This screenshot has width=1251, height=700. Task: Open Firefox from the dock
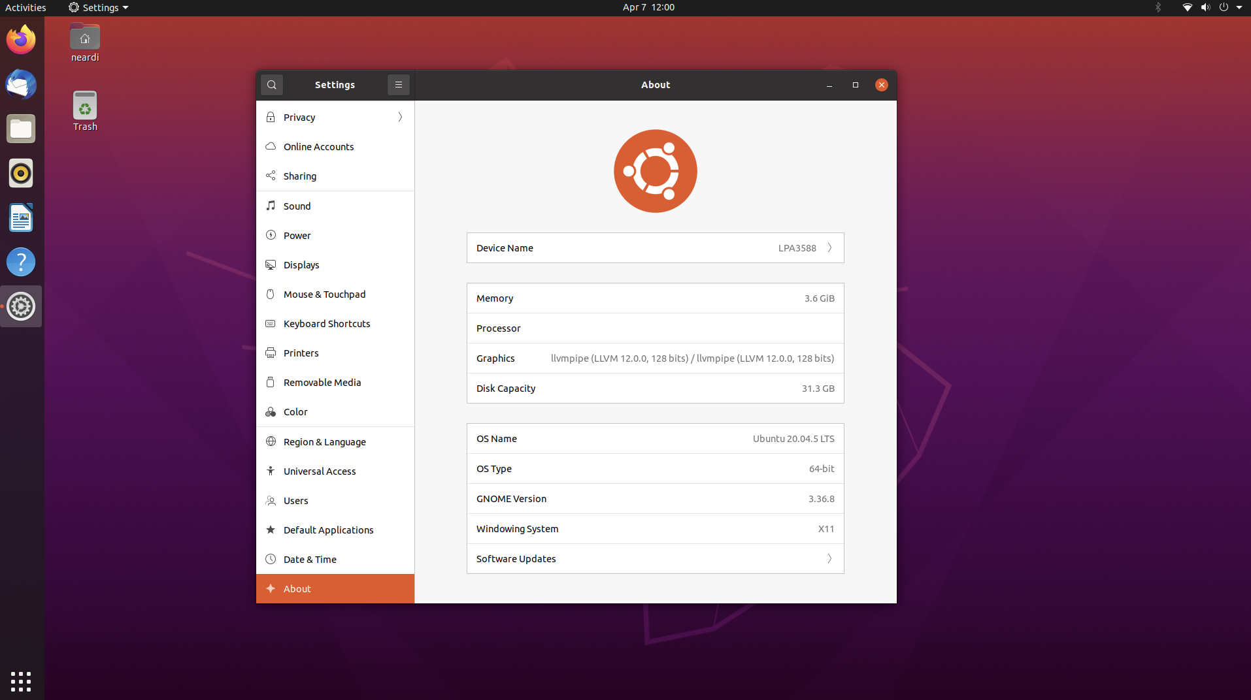click(x=21, y=40)
